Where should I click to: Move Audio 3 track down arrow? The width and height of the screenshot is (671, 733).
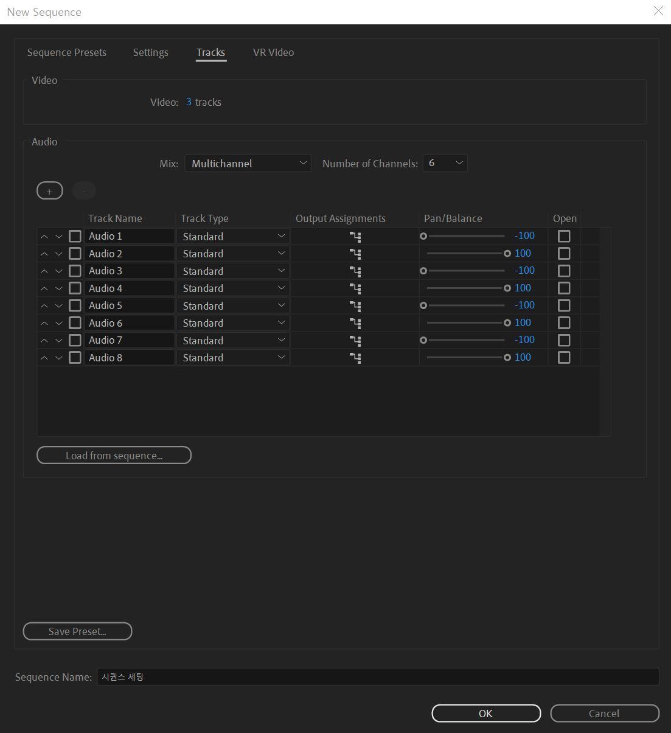59,271
